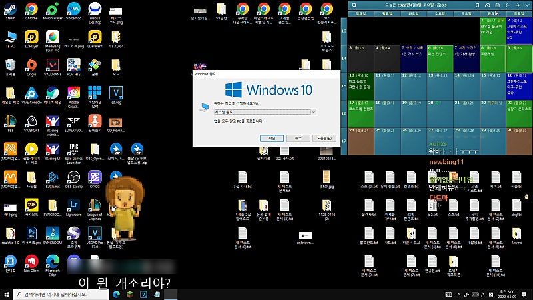Select April 6 green calendar cell

tap(440, 59)
